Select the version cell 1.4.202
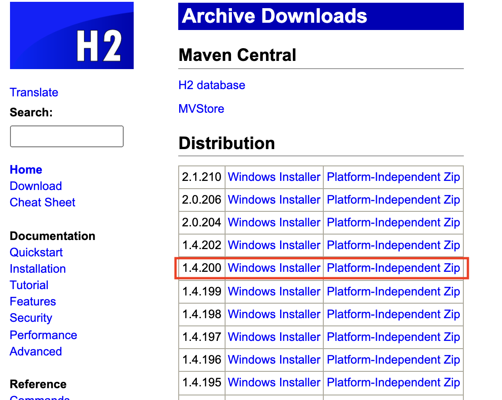The height and width of the screenshot is (400, 502). tap(202, 245)
